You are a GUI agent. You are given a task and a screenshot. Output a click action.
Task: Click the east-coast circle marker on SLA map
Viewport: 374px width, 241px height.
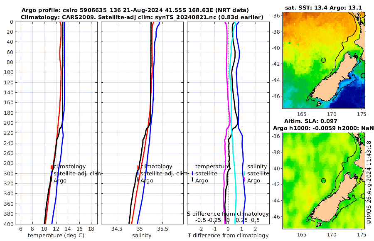[x=363, y=196]
